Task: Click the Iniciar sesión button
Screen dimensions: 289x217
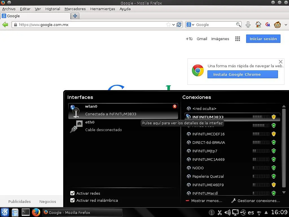Action: 263,39
